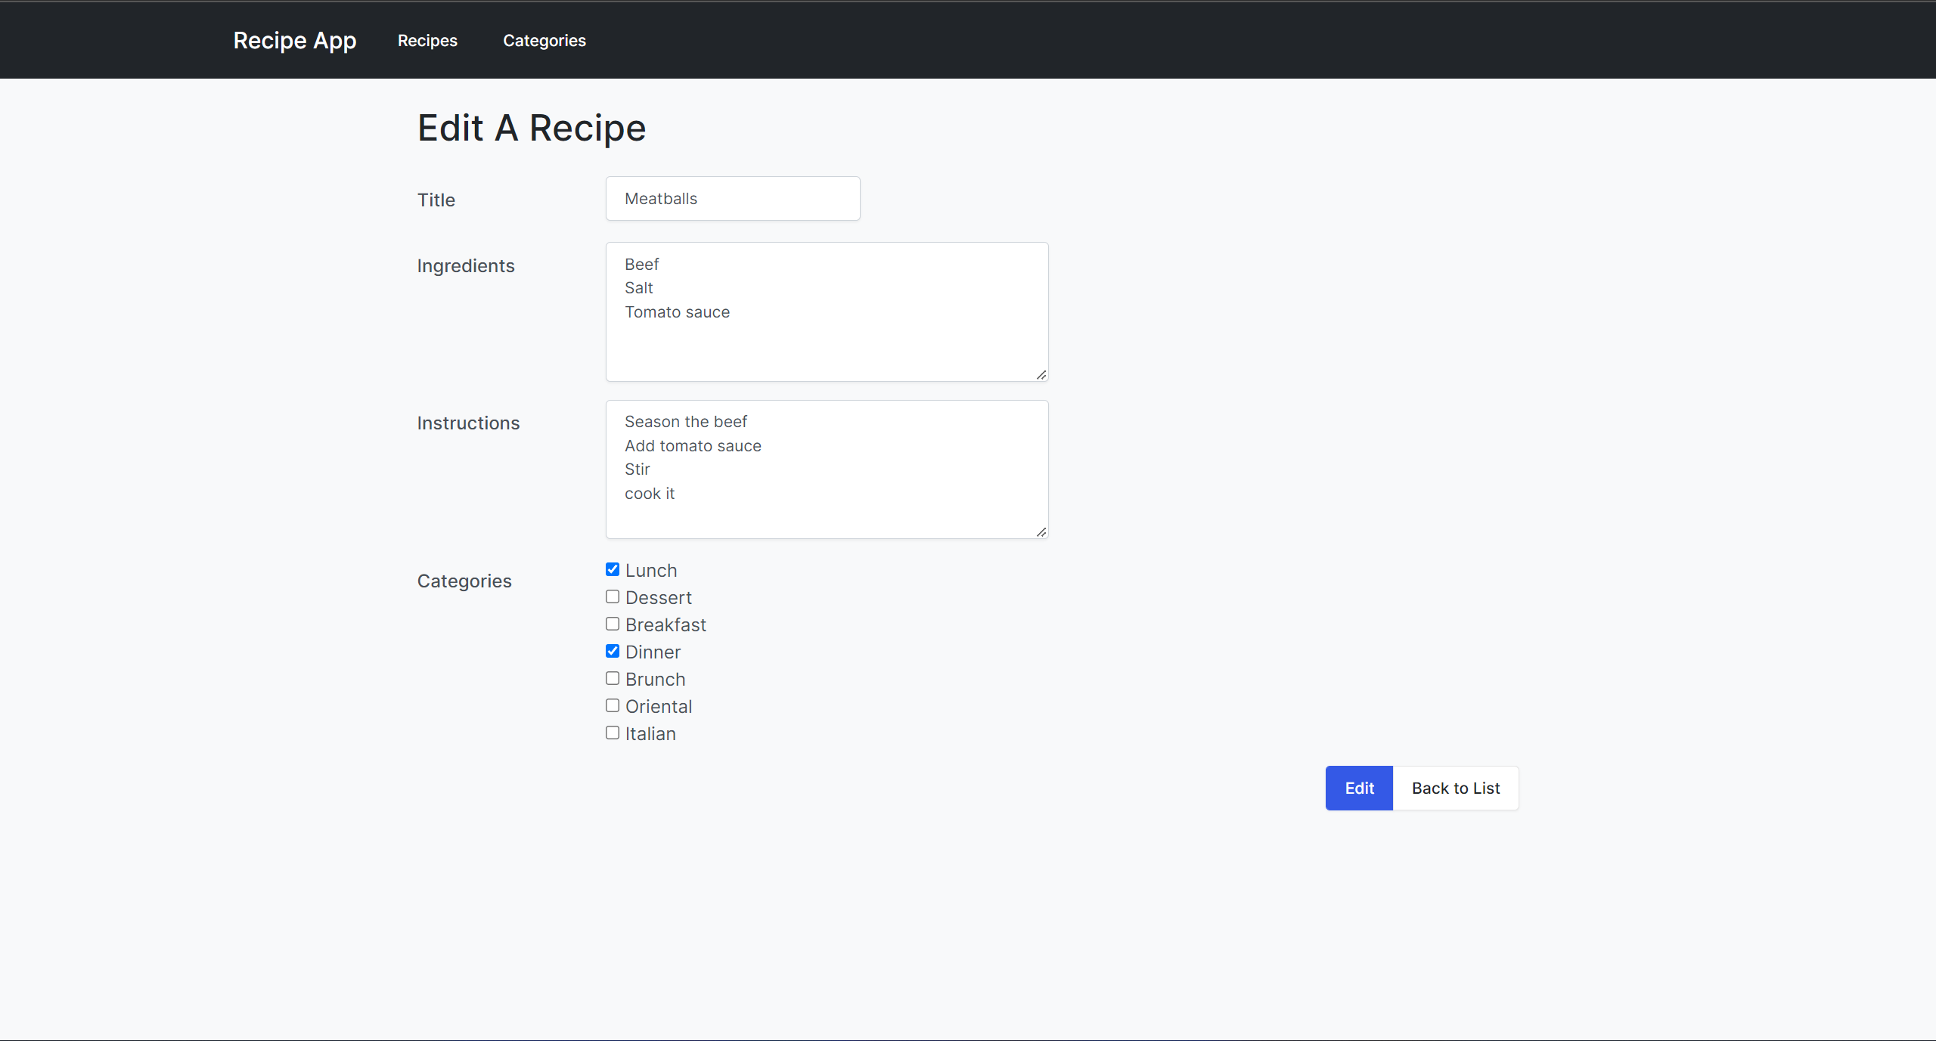Screen dimensions: 1936x1041
Task: Uncheck the Dinner category checkbox
Action: pos(613,651)
